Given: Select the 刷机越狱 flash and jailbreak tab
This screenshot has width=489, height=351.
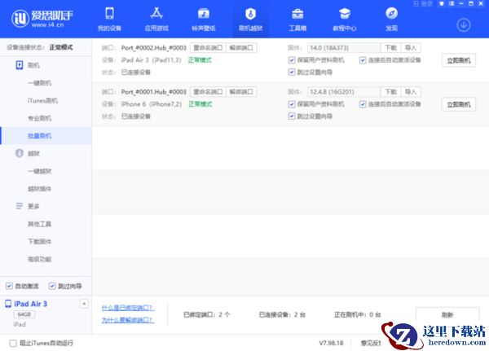Looking at the screenshot, I should (250, 20).
